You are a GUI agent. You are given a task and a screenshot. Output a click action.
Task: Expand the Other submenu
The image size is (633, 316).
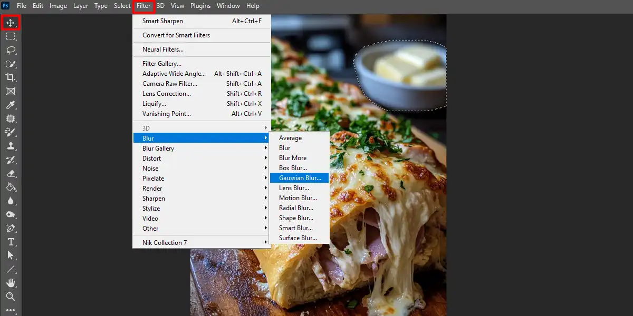[202, 229]
